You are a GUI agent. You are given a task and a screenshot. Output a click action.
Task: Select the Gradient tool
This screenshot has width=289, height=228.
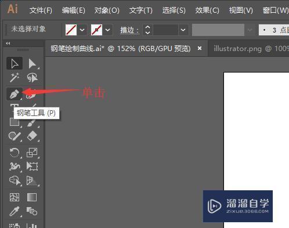(x=32, y=197)
